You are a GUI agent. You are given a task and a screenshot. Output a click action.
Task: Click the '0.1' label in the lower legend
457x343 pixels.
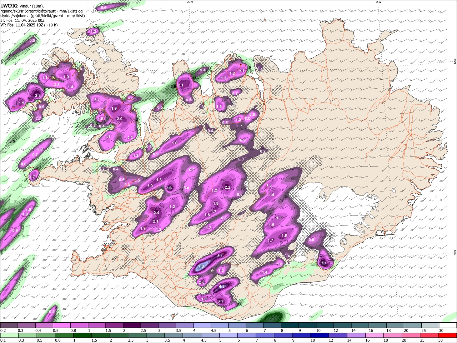click(x=3, y=340)
